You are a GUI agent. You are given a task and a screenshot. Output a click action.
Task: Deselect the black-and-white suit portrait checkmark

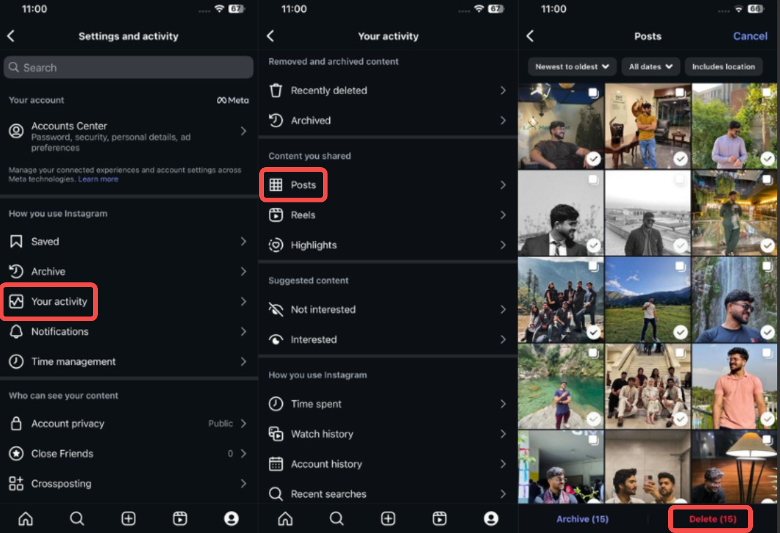[593, 246]
